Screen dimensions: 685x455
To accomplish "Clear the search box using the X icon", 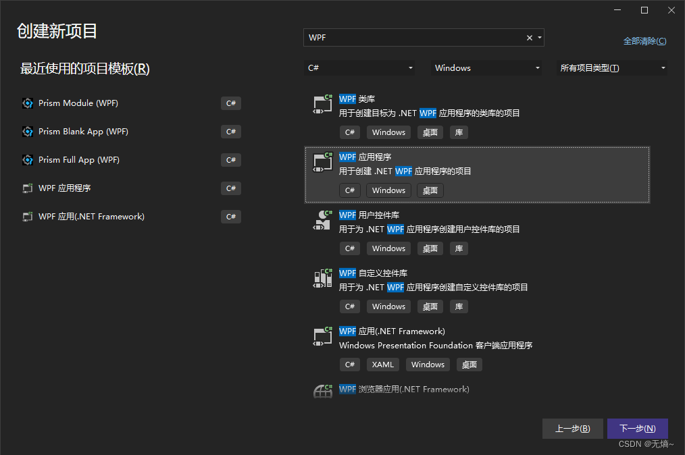I will coord(529,38).
